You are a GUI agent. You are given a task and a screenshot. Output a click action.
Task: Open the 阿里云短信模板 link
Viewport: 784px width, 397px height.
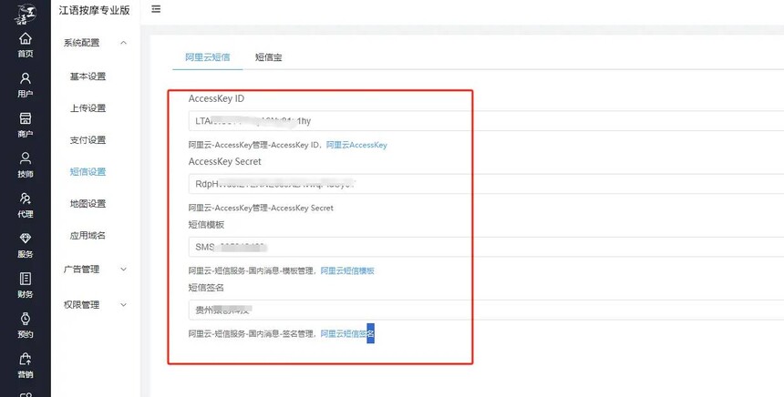[x=347, y=271]
